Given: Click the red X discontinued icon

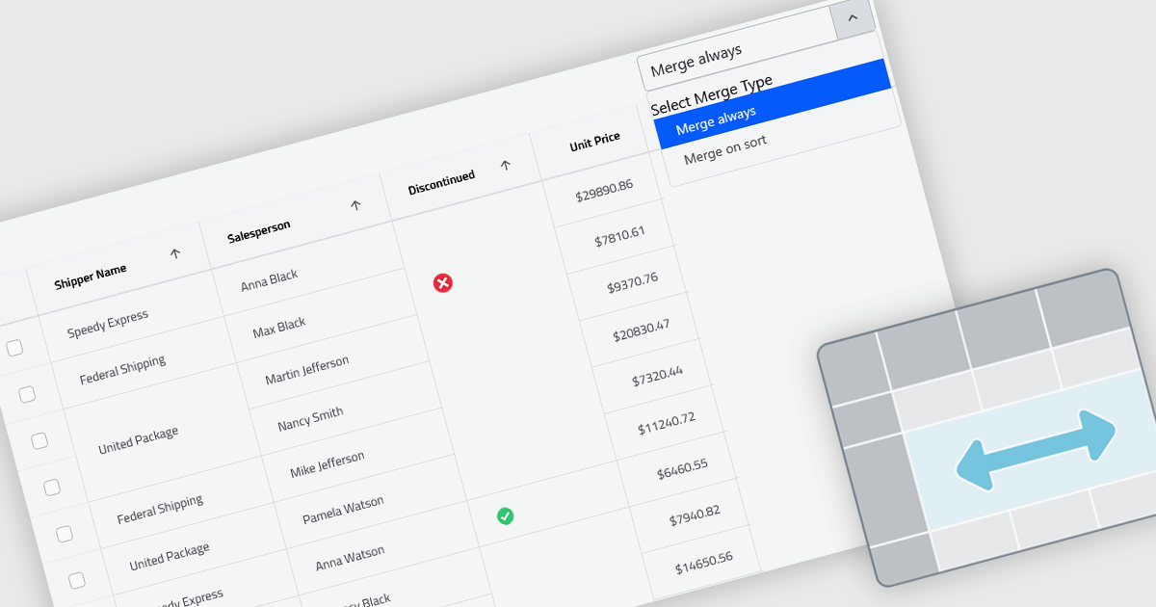Looking at the screenshot, I should pyautogui.click(x=443, y=282).
